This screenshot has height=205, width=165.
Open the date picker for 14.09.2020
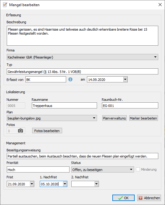125,79
